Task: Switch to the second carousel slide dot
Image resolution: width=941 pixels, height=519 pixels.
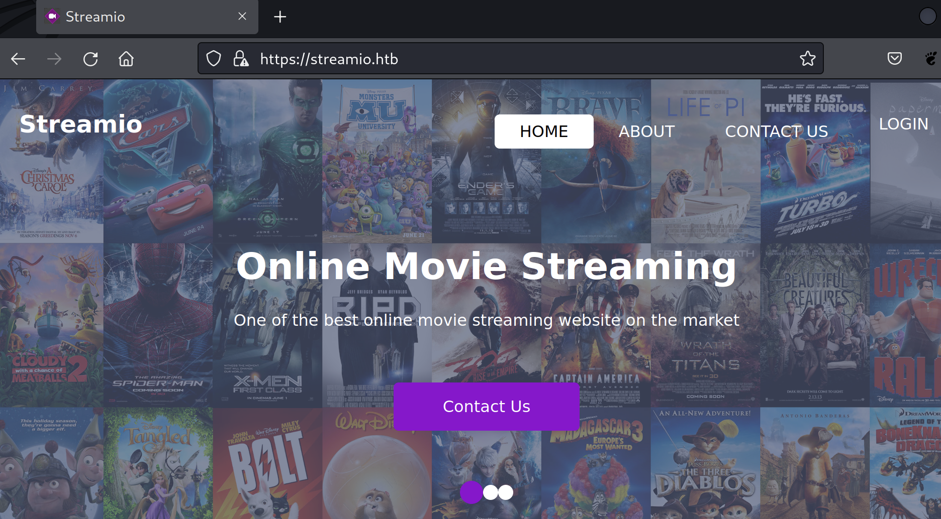Action: point(490,492)
